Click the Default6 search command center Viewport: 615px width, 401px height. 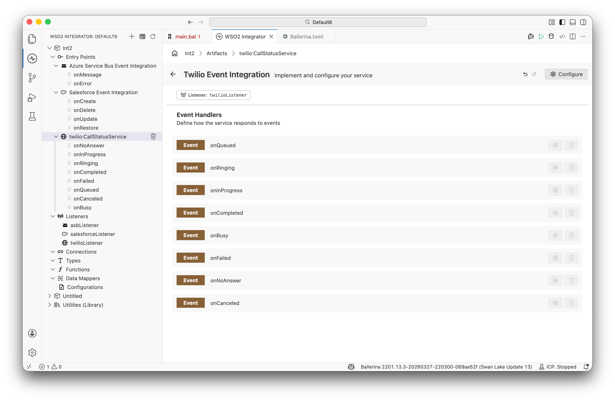pos(318,22)
